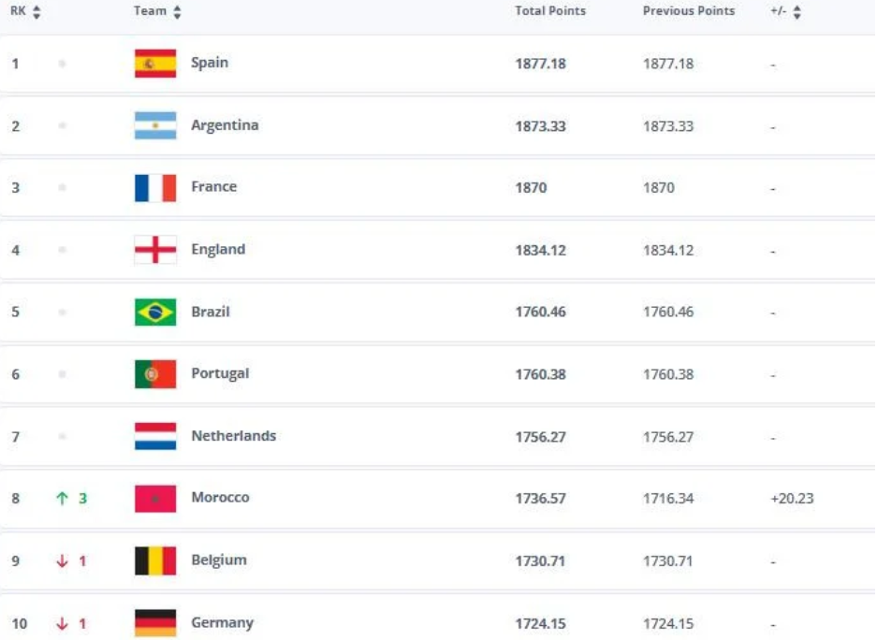Click the Germany flag icon

click(x=155, y=622)
